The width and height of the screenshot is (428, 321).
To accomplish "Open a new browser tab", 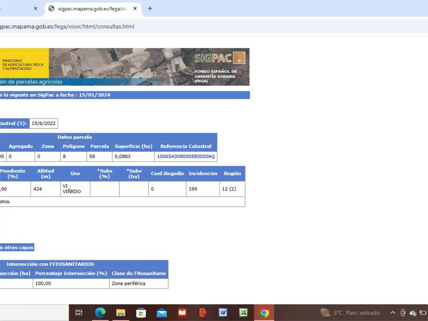I will pos(150,9).
